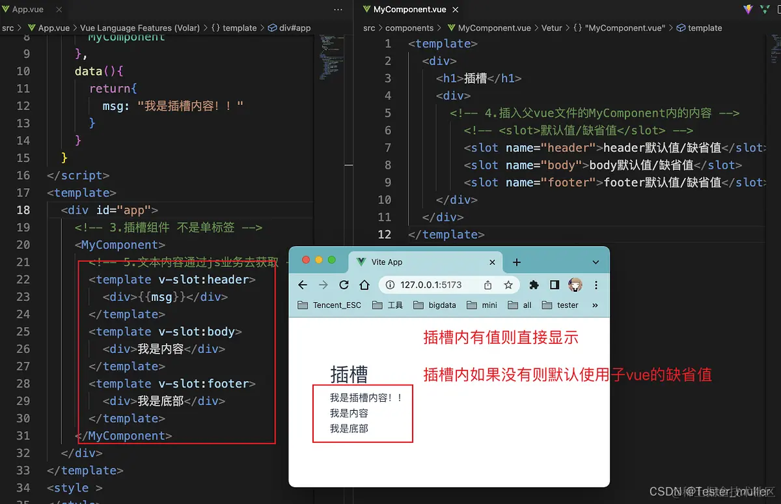Click the msg string "我是插槽内容！！"
Viewport: 781px width, 504px height.
tap(190, 105)
